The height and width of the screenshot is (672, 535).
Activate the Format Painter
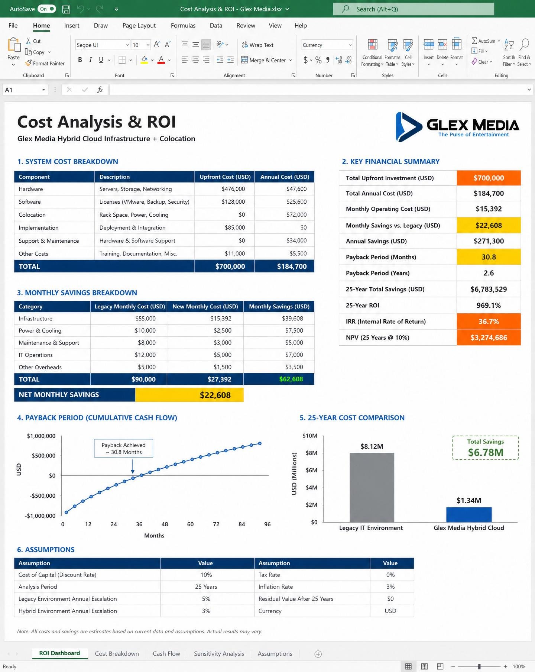(x=45, y=64)
